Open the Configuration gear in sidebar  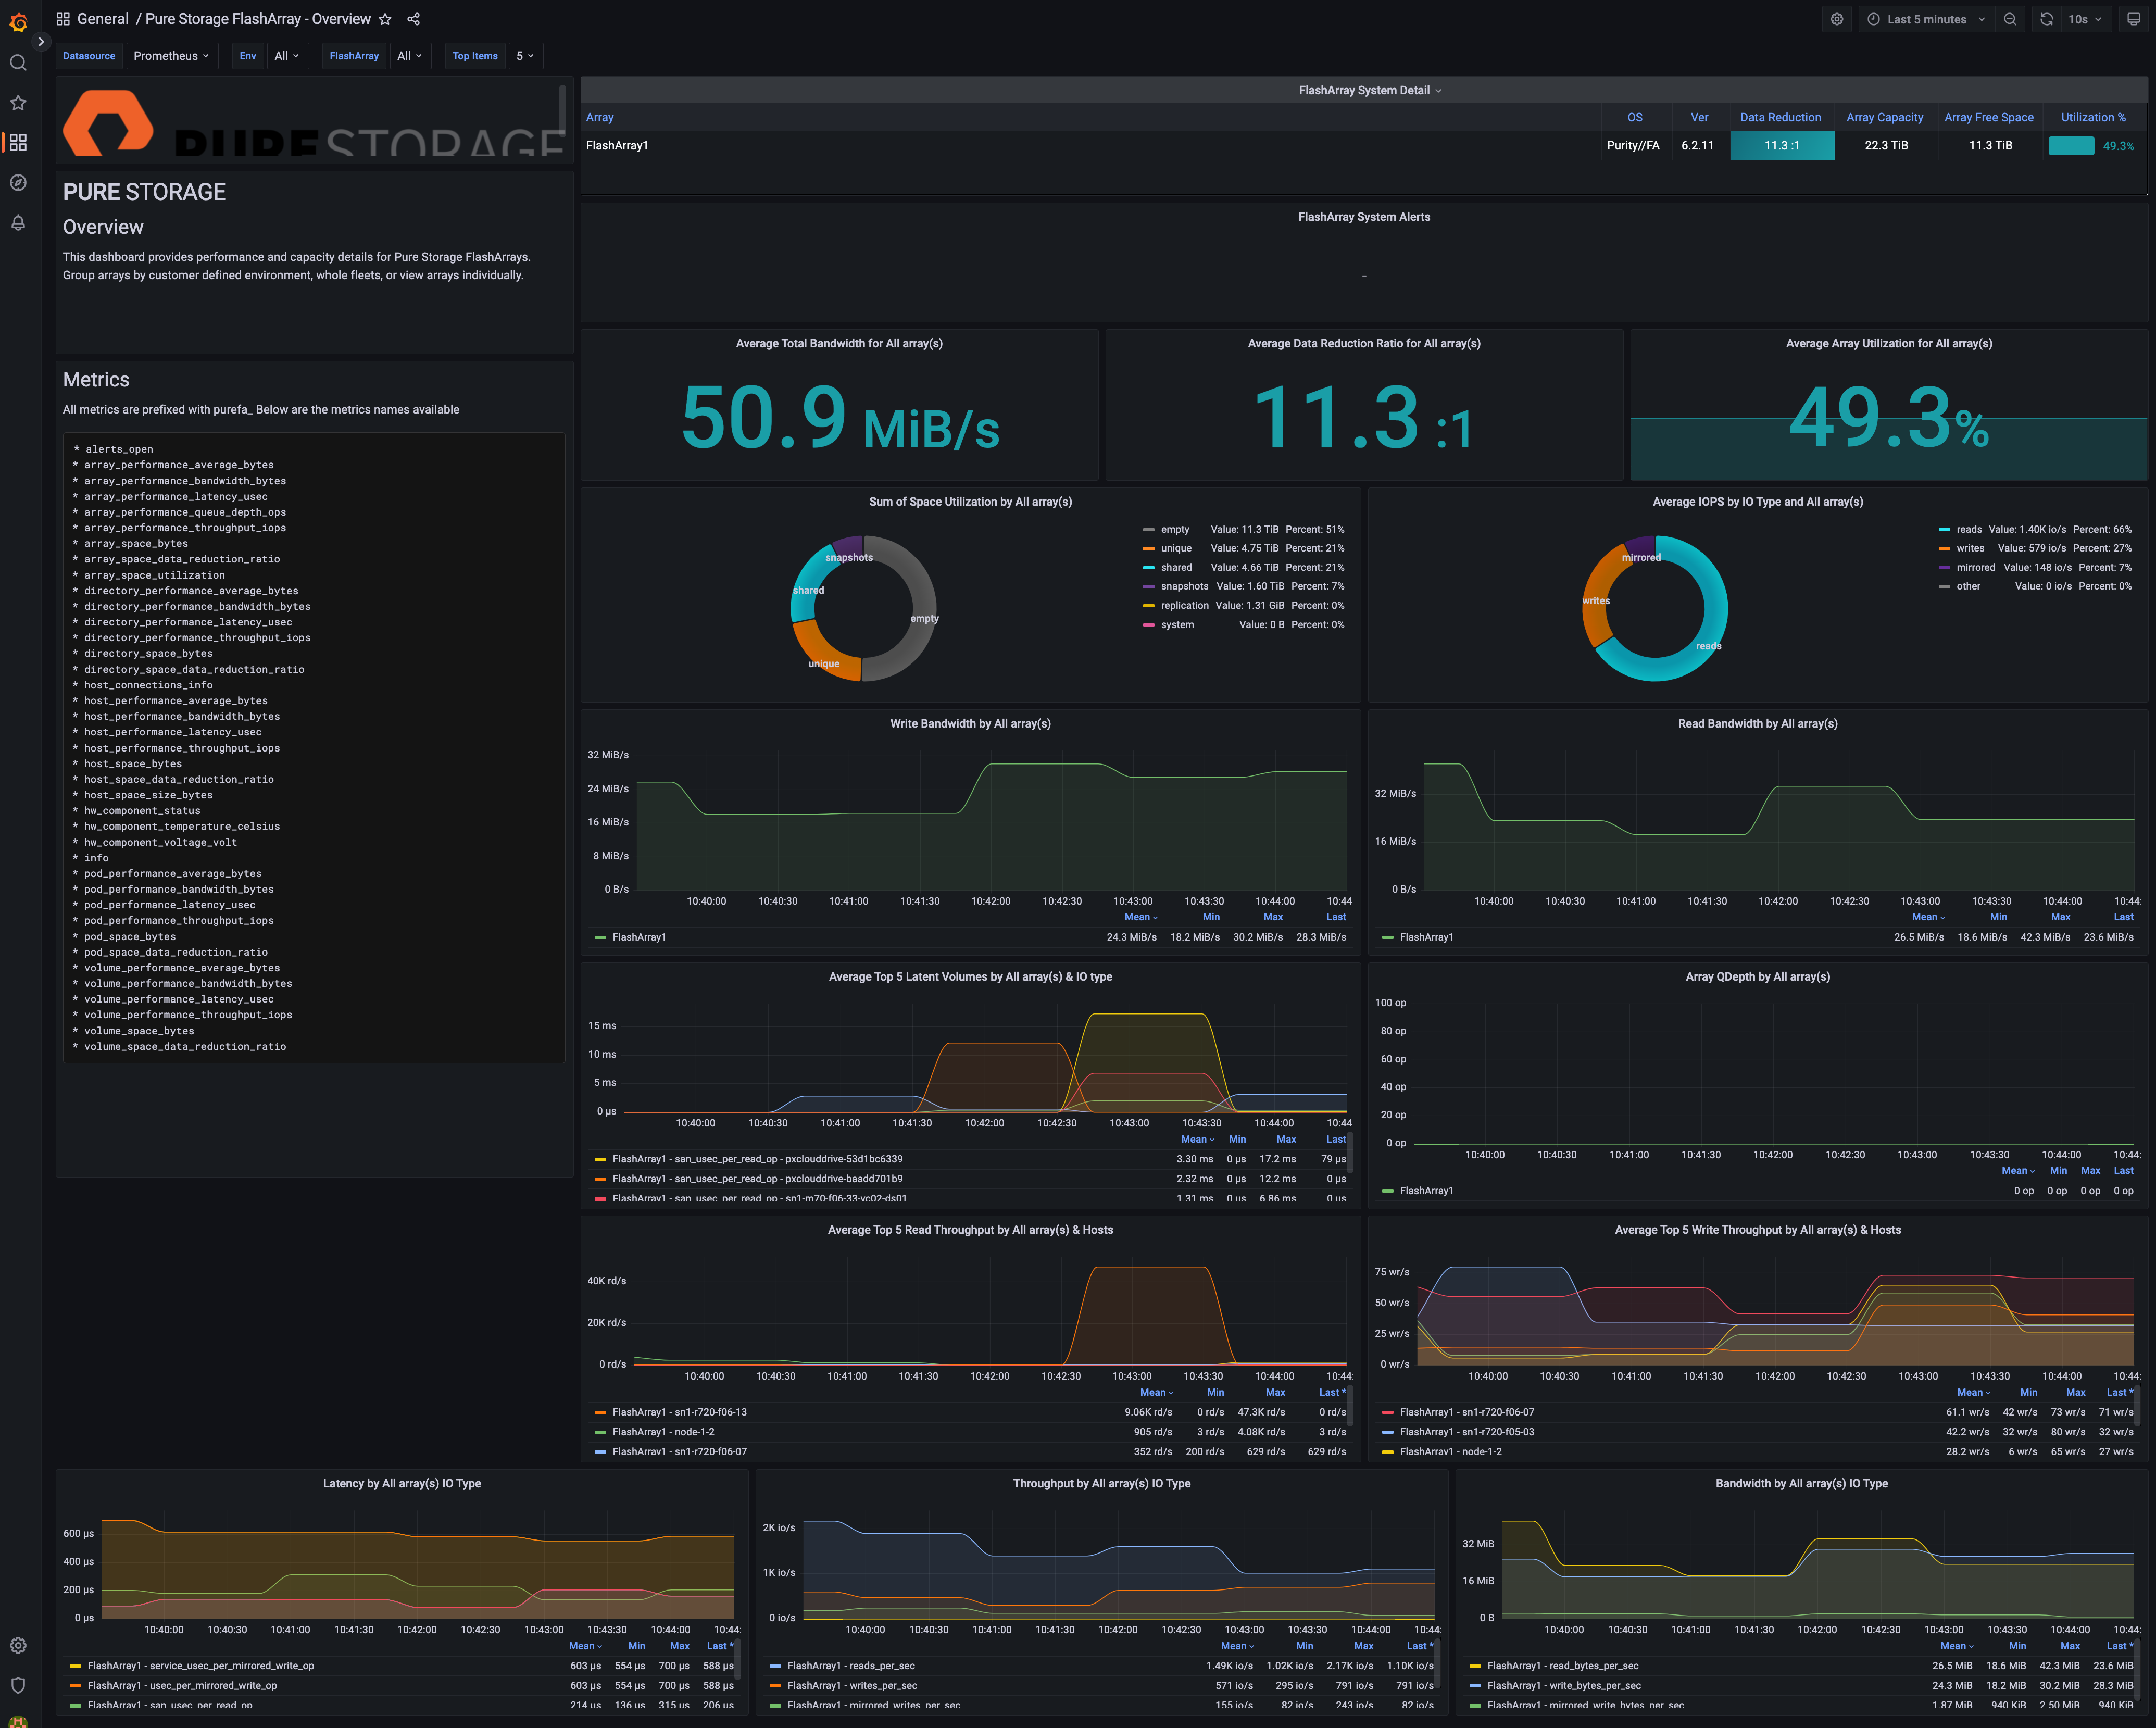click(18, 1645)
